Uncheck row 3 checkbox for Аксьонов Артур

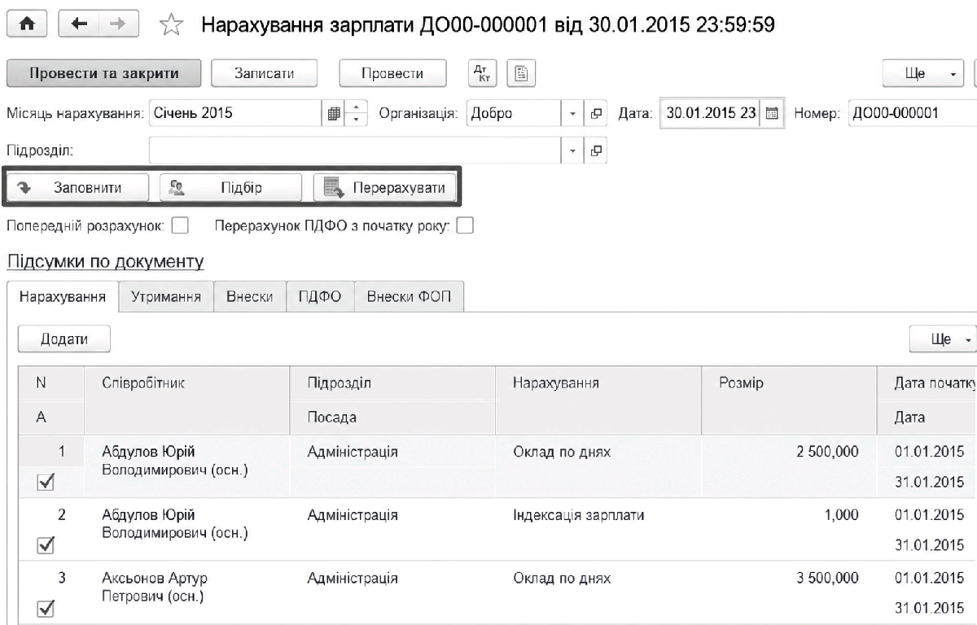click(46, 608)
